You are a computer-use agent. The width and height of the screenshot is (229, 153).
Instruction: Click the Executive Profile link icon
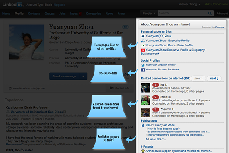coord(143,41)
